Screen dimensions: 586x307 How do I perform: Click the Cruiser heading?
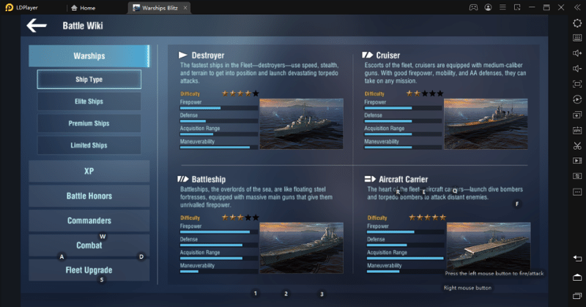click(x=388, y=56)
